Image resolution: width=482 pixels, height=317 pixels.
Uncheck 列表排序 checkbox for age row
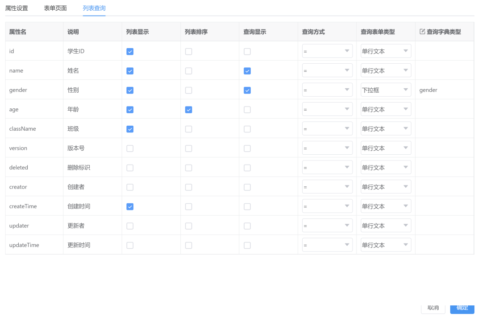(x=189, y=110)
